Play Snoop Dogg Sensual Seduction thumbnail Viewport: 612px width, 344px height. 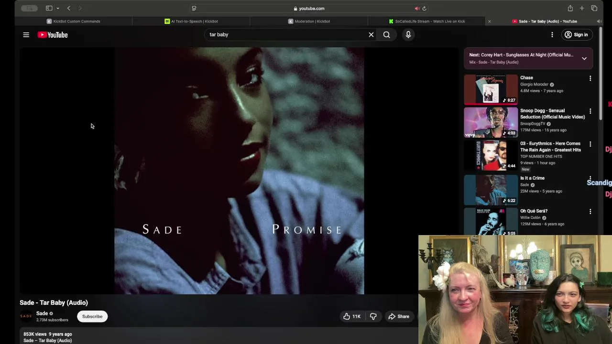(x=491, y=122)
